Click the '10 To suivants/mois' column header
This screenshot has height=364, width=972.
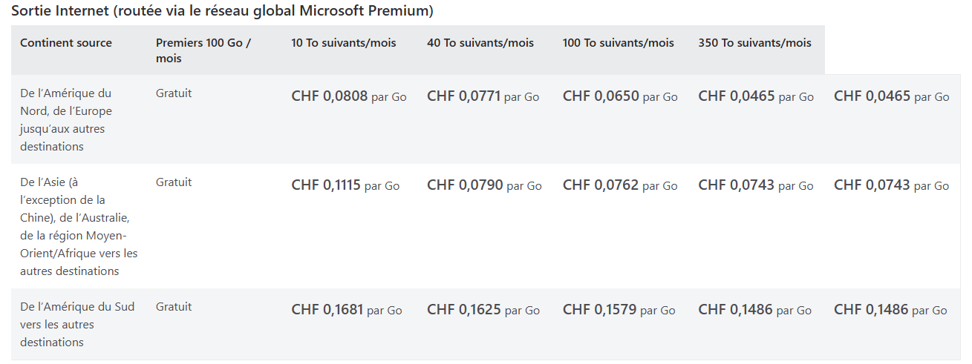(344, 43)
